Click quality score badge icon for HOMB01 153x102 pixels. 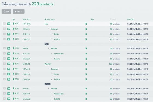(x=14, y=24)
